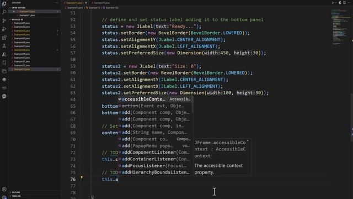Image resolution: width=353 pixels, height=199 pixels.
Task: Open Example07.java in file tree
Action: pyautogui.click(x=22, y=46)
